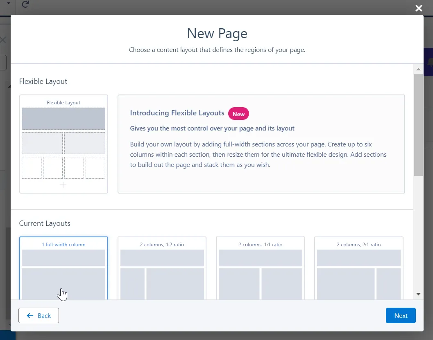Select the Flexible Layout thumbnail

(x=63, y=144)
